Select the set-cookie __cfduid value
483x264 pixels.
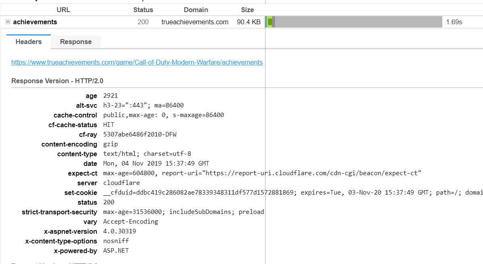click(293, 193)
